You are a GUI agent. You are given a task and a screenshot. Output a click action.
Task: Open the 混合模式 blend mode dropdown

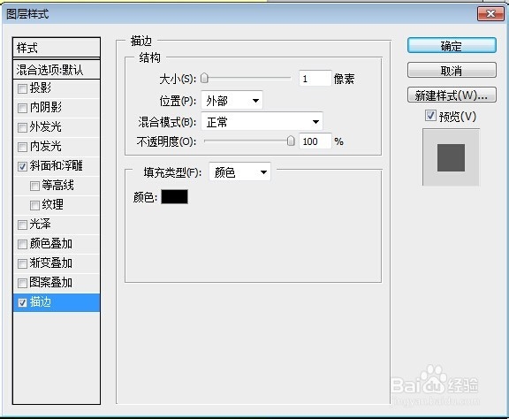click(262, 122)
